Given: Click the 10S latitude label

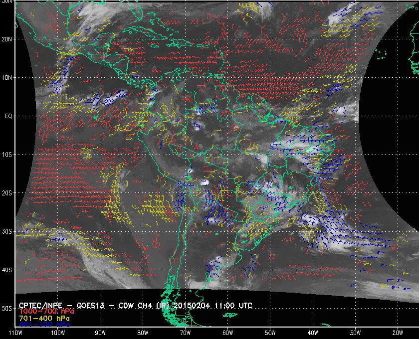Looking at the screenshot, I should [x=7, y=155].
